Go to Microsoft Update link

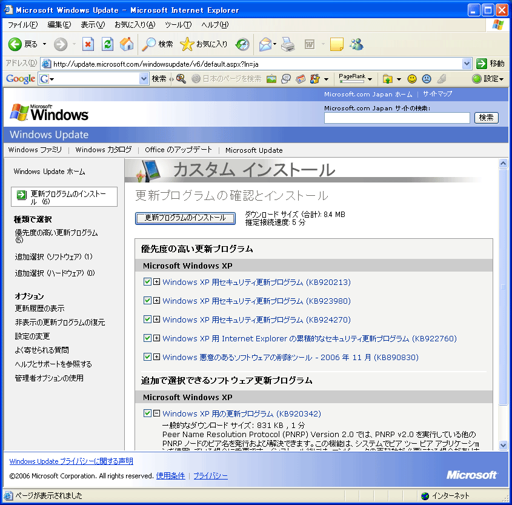pos(254,150)
